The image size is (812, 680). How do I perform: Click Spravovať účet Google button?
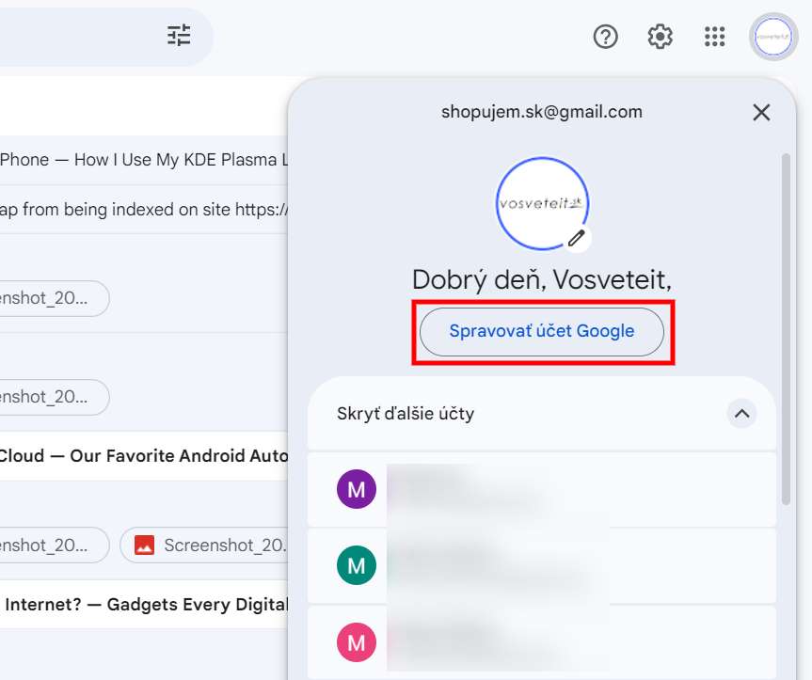pos(542,332)
